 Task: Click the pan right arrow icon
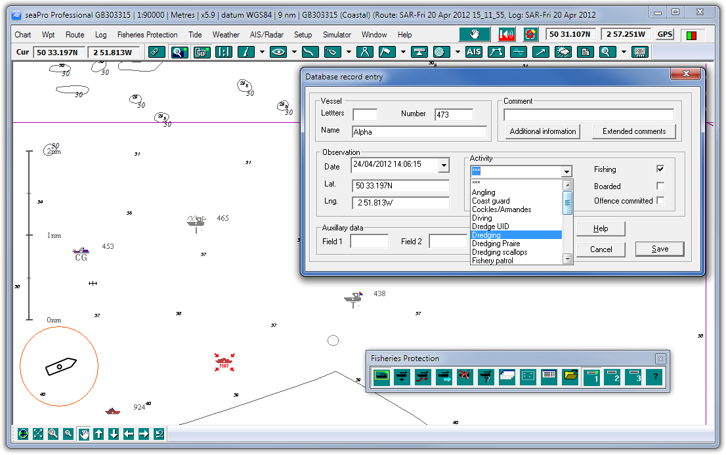[144, 434]
